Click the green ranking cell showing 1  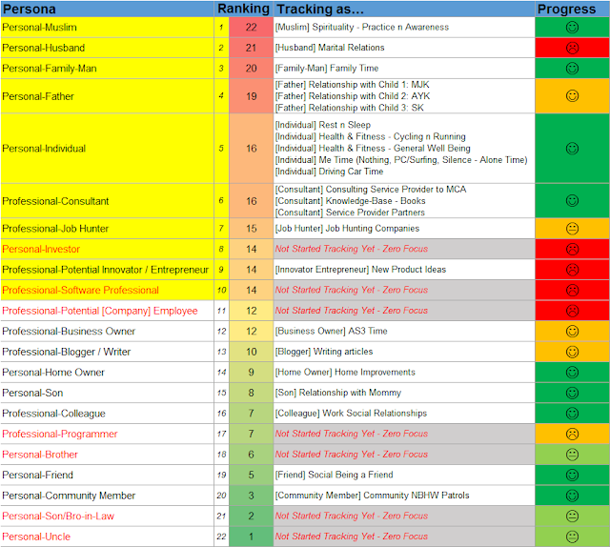(x=252, y=537)
